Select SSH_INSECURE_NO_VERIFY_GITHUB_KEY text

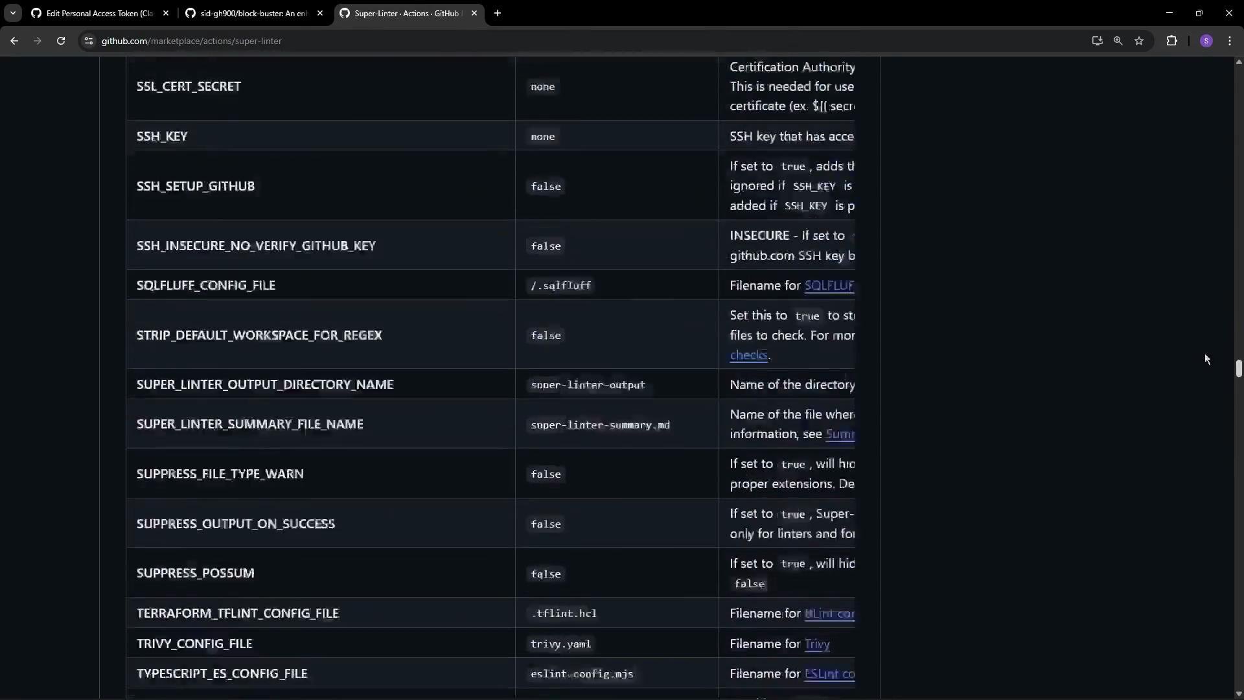[x=256, y=246]
